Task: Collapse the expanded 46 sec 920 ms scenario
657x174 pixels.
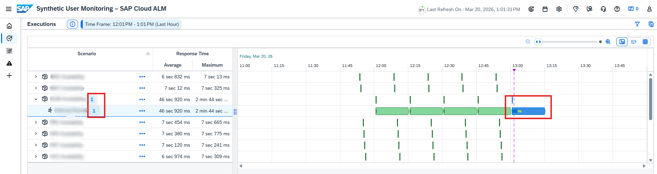Action: tap(36, 99)
